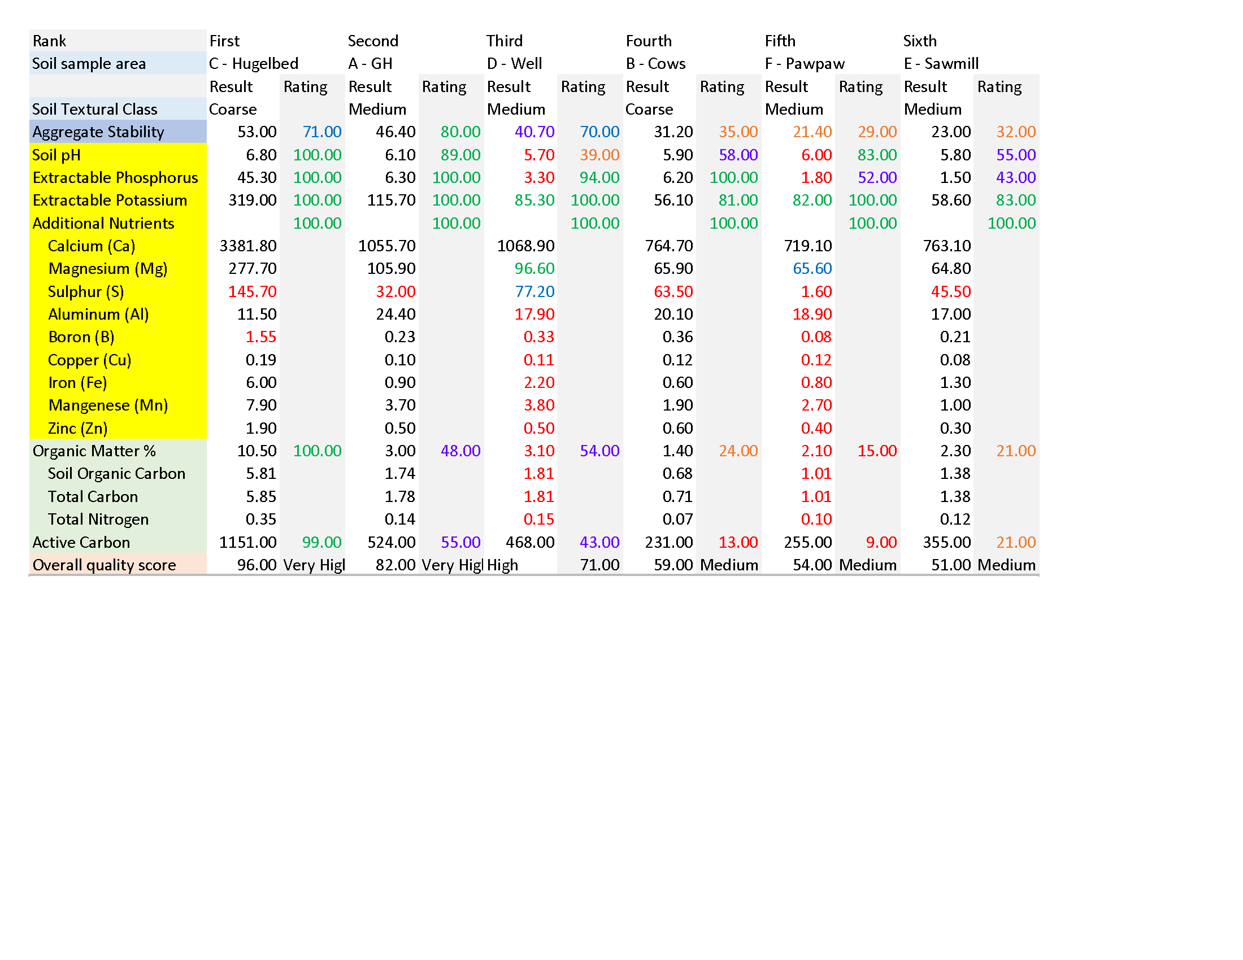The width and height of the screenshot is (1243, 960).
Task: Select the D - Well High rating cell
Action: tap(502, 565)
